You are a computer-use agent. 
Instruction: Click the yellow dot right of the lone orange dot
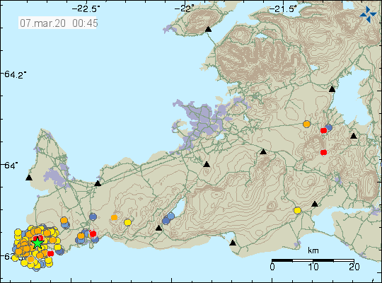click(x=127, y=222)
